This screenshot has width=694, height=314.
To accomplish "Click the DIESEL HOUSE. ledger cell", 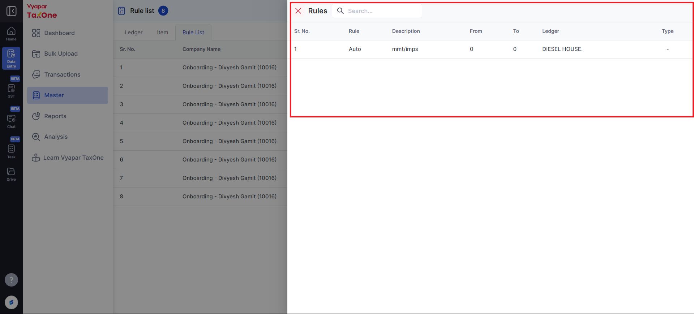I will [x=562, y=49].
